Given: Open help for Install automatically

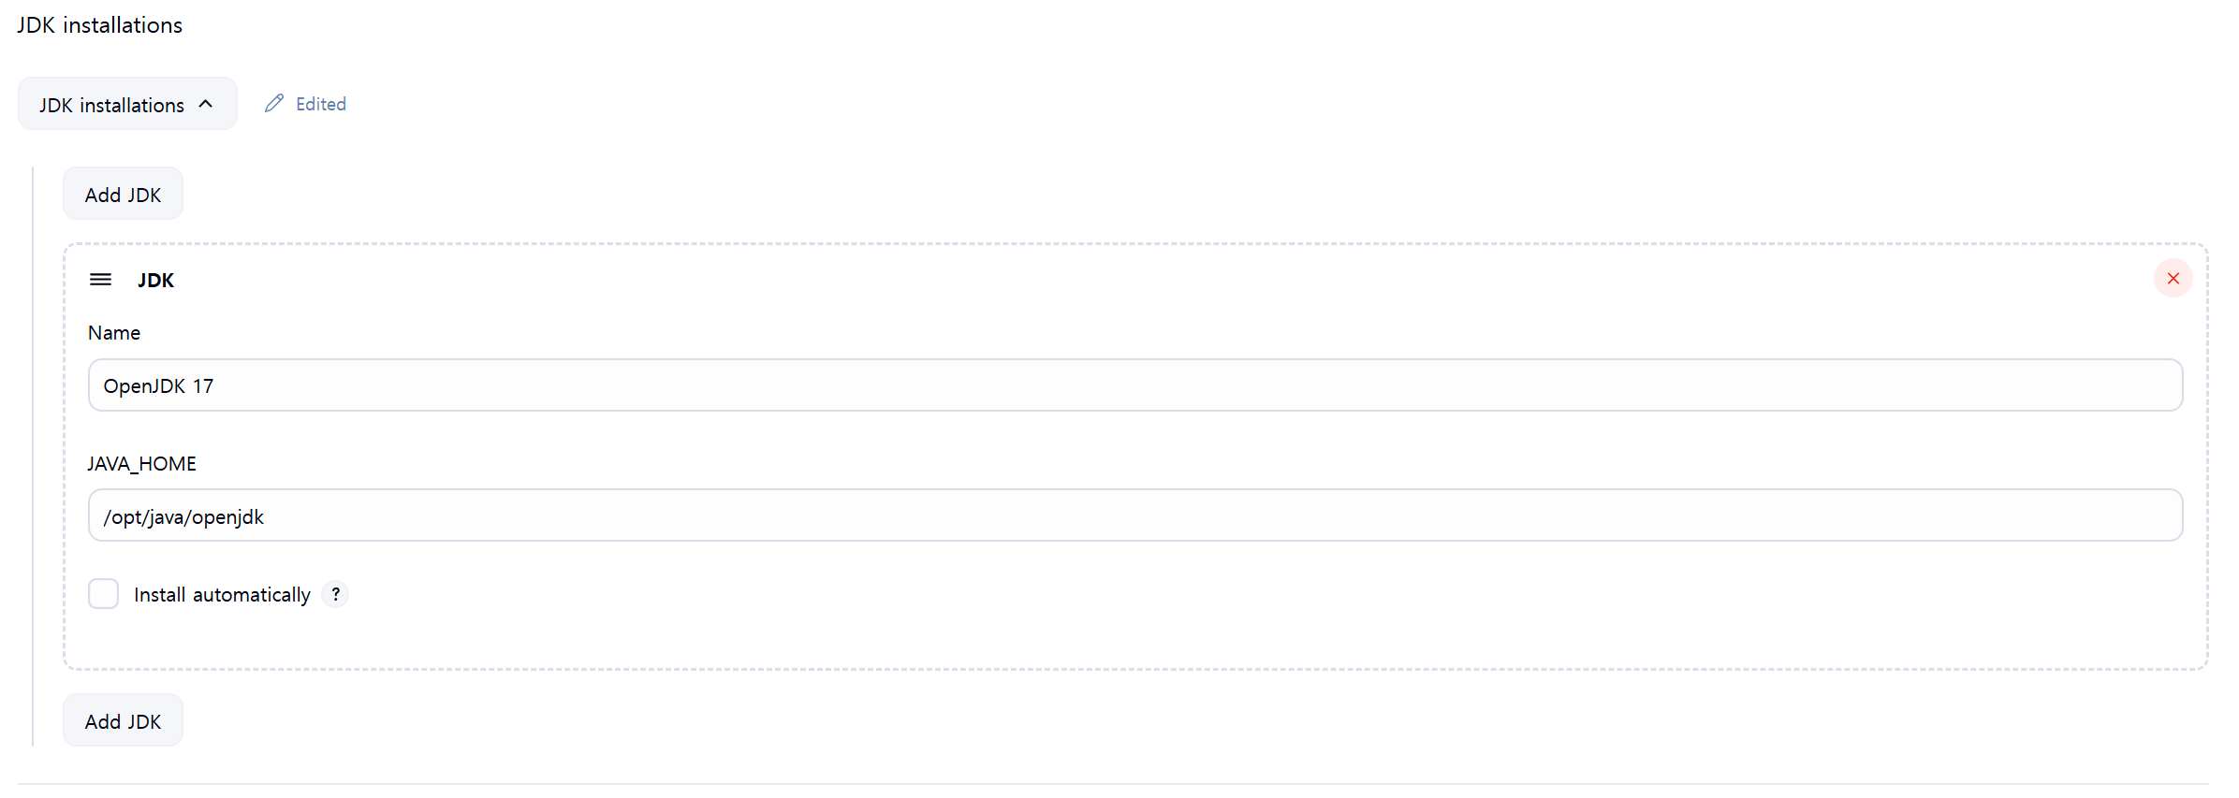Looking at the screenshot, I should pyautogui.click(x=335, y=594).
